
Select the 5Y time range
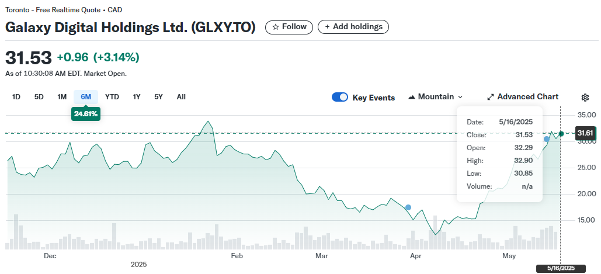coord(159,97)
